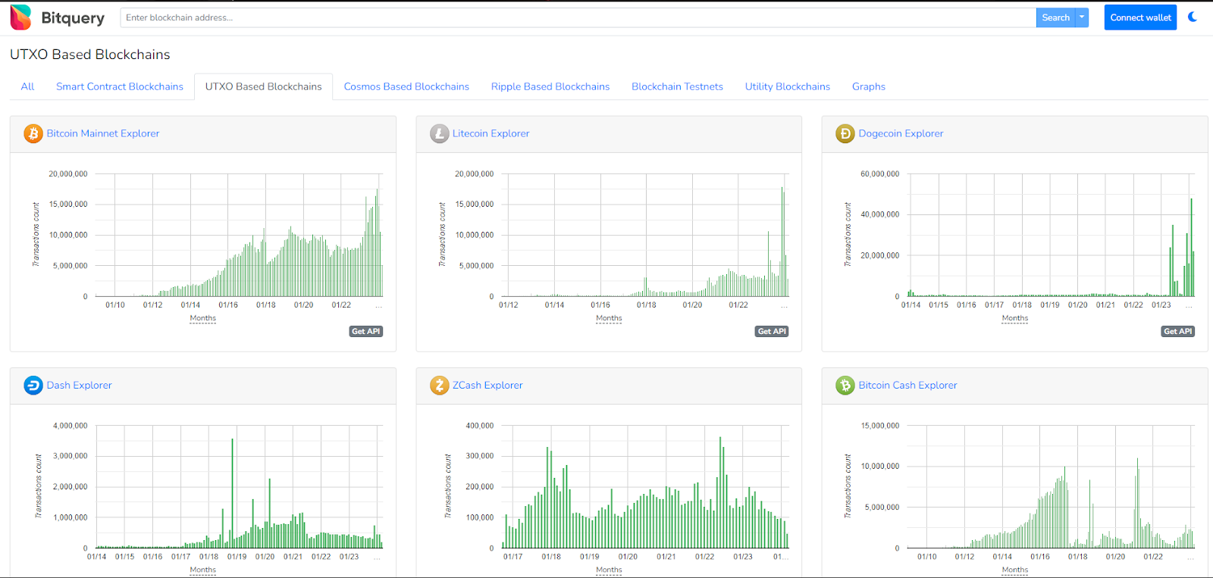Viewport: 1213px width, 578px height.
Task: Click the UTXO Based Blockchains page heading
Action: pos(90,55)
